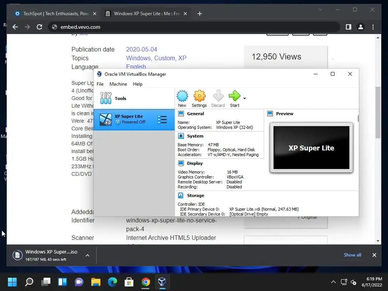Click the General section header icon

[x=181, y=114]
